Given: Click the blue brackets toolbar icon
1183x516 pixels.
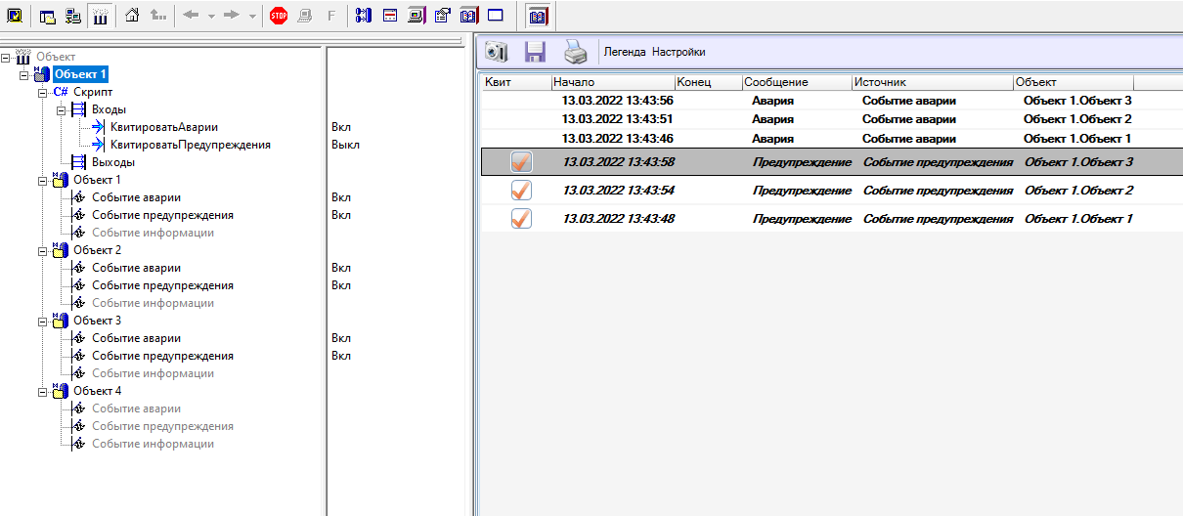Looking at the screenshot, I should [364, 16].
